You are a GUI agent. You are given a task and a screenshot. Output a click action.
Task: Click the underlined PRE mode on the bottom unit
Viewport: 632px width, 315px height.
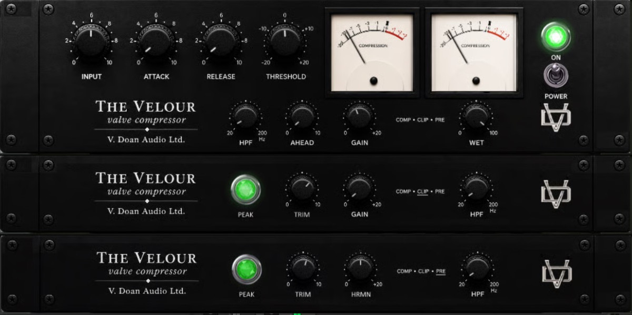[x=441, y=271]
